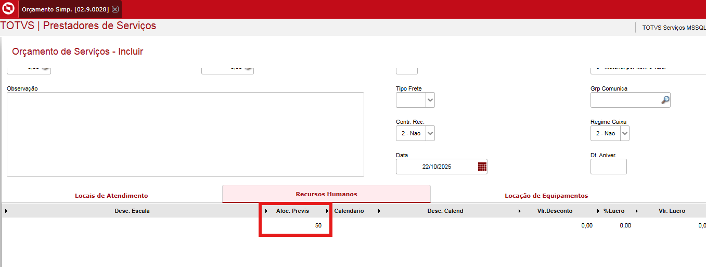Click the Desc. Escala column header
The width and height of the screenshot is (706, 267).
pyautogui.click(x=132, y=211)
